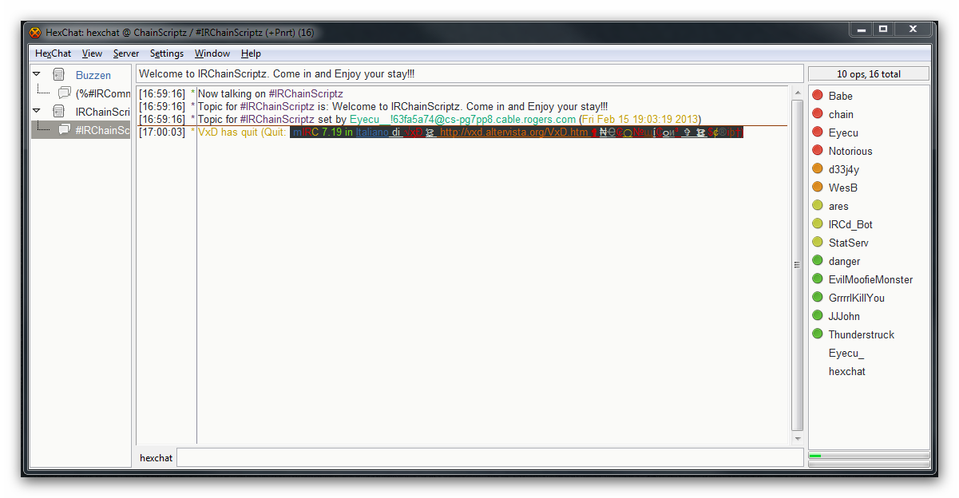Click the green dot beside GrrrrlKillYou

pyautogui.click(x=817, y=298)
